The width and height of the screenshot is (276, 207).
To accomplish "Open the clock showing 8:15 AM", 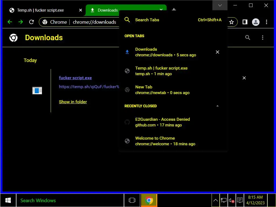I will pos(256,200).
